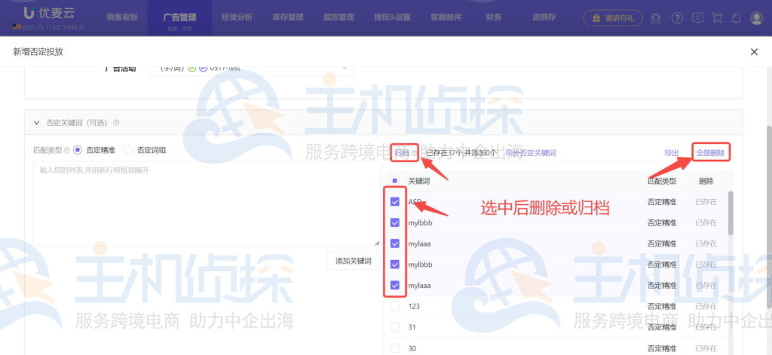Viewport: 772px width, 355px height.
Task: Switch to the 经营分析 menu
Action: [237, 17]
